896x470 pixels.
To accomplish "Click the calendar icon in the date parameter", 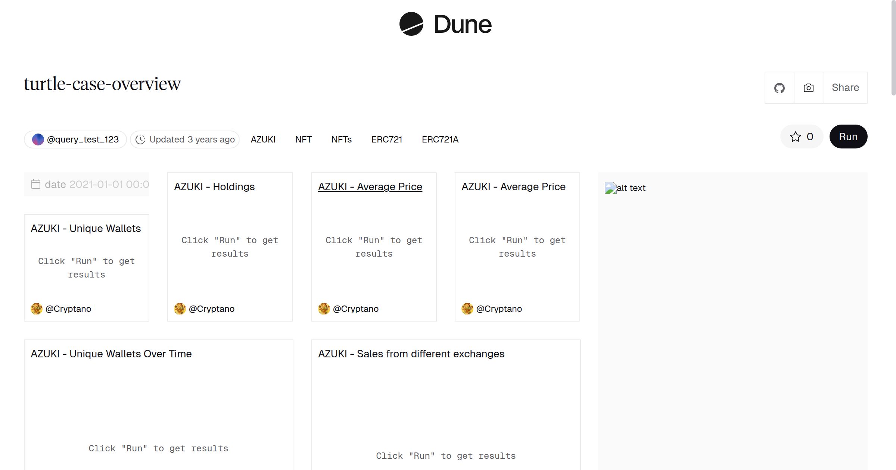I will (x=35, y=184).
